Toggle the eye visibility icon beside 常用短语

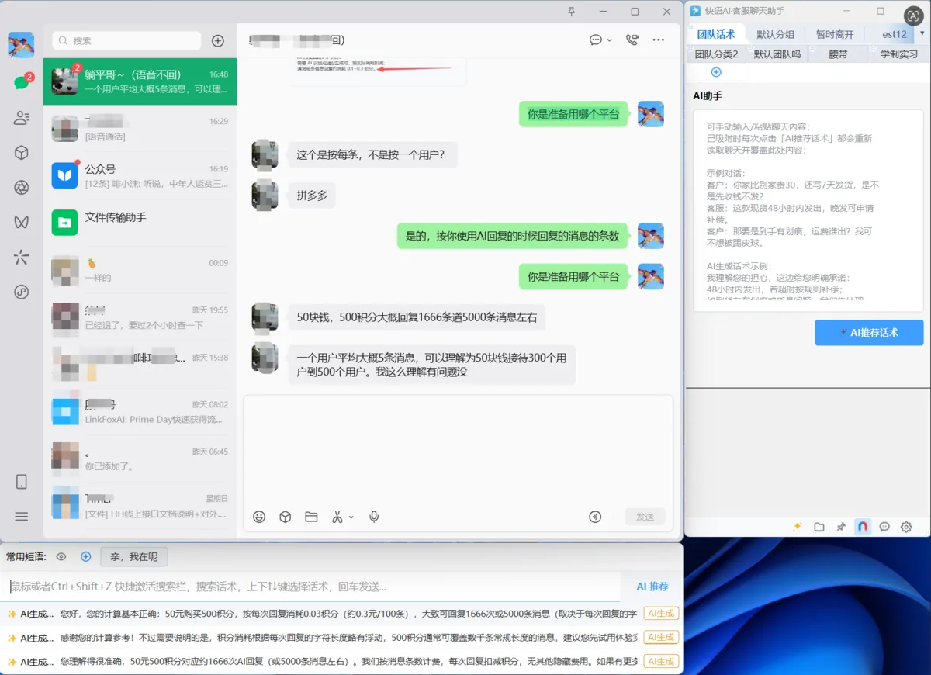tap(61, 556)
